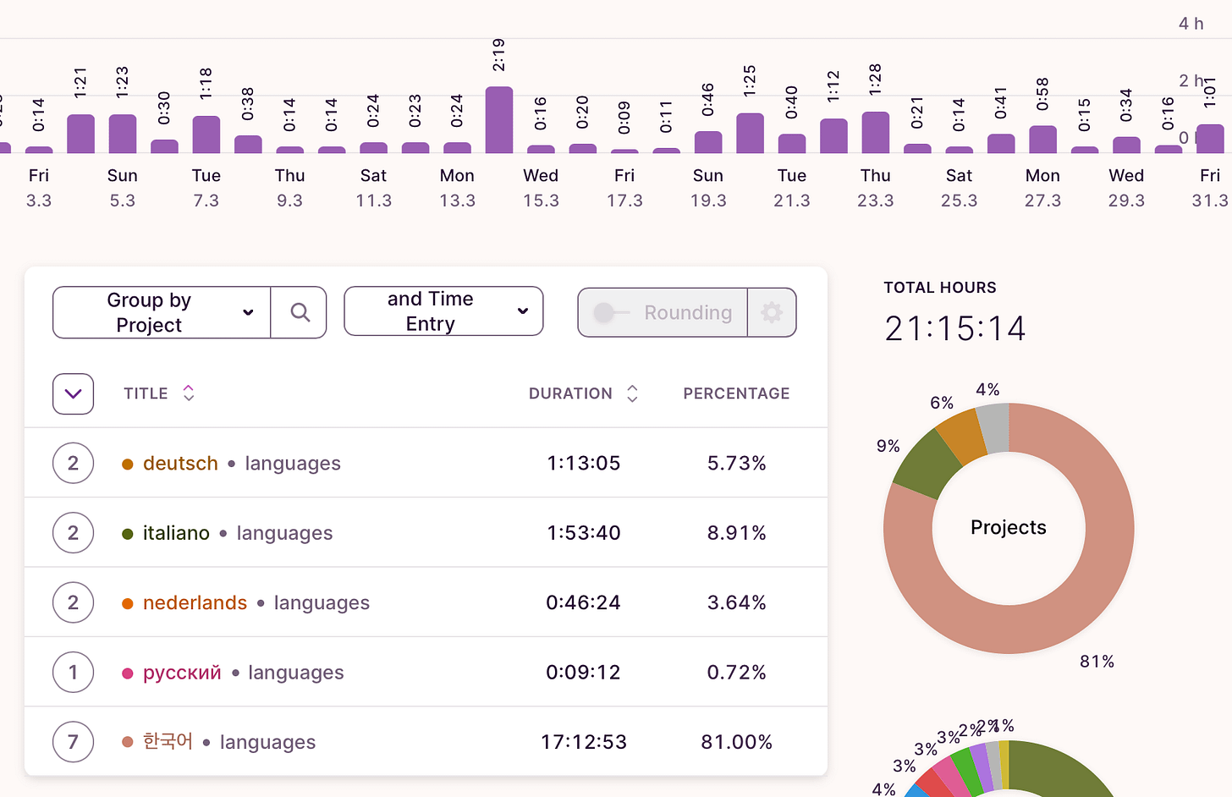Image resolution: width=1232 pixels, height=797 pixels.
Task: Click the Thu 23.3 axis label
Action: 876,188
